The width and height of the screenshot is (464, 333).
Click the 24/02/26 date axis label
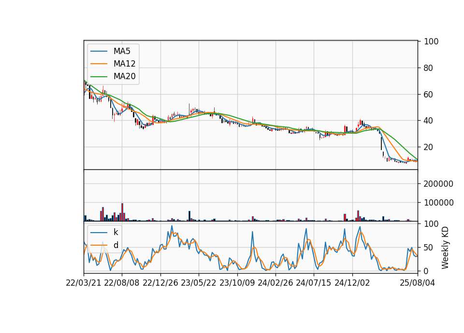[x=275, y=283]
